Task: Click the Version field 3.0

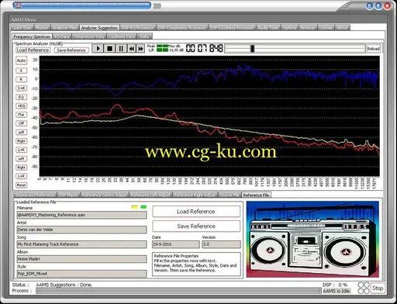Action: click(222, 244)
